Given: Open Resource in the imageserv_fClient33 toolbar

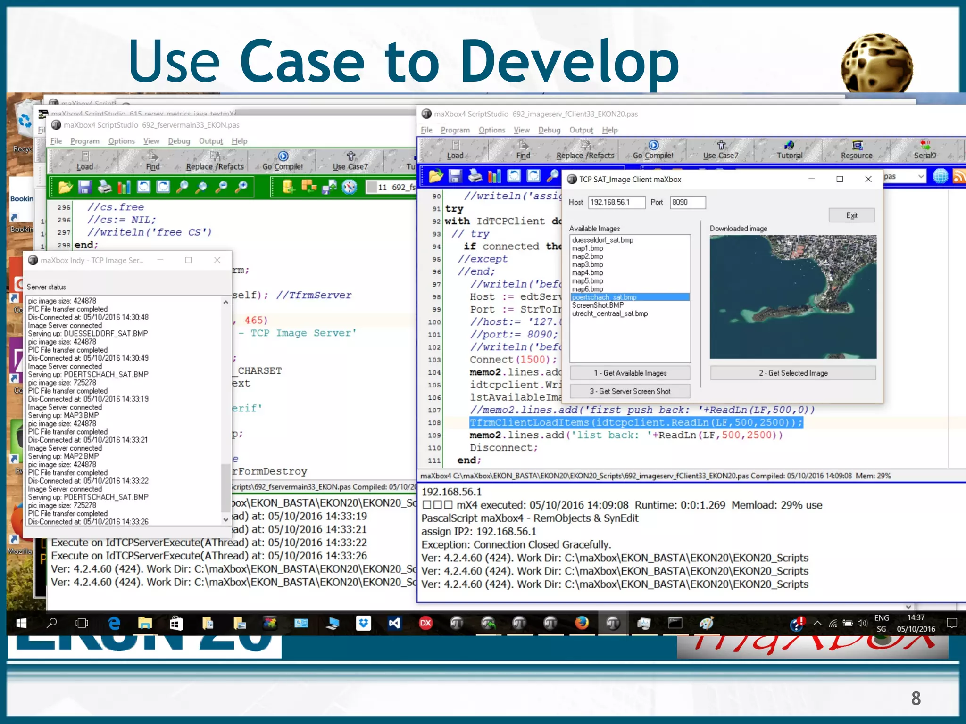Looking at the screenshot, I should tap(857, 150).
